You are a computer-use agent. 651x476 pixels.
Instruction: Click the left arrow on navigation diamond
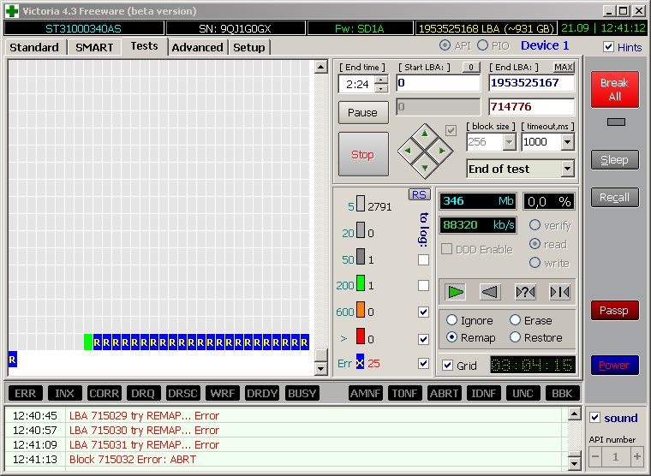tap(408, 151)
